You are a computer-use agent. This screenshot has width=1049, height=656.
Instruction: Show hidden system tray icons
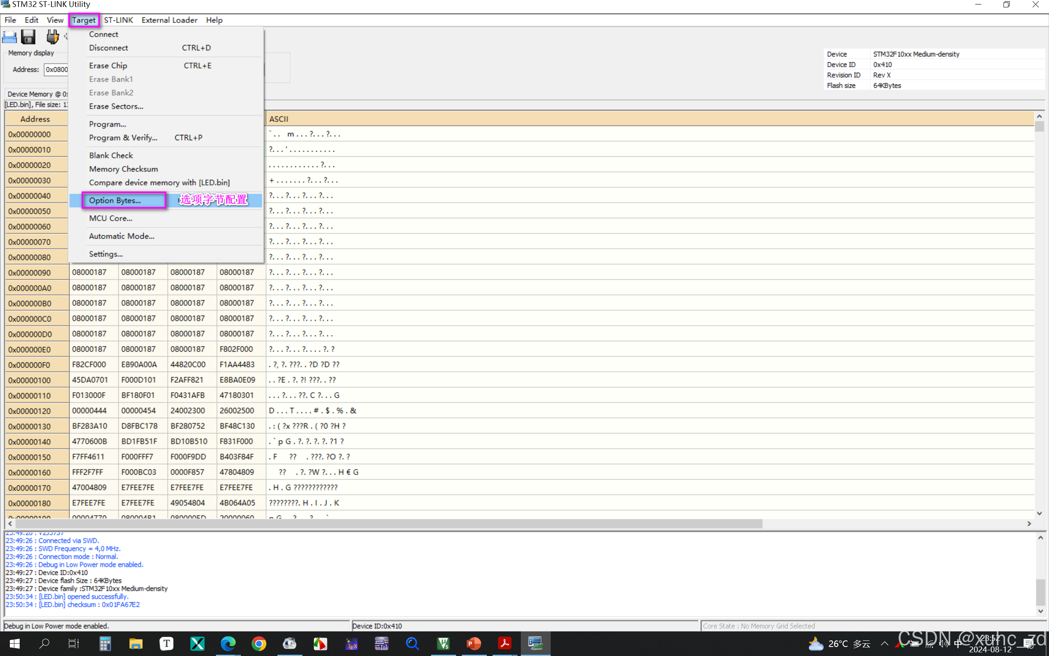point(885,644)
